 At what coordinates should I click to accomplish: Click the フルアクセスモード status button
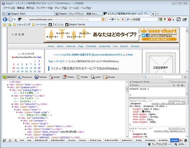[x=160, y=144]
